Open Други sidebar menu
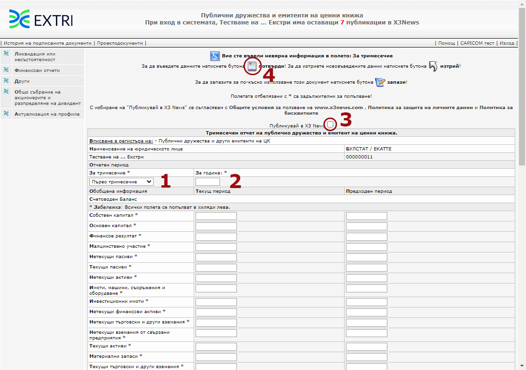This screenshot has width=526, height=370. point(22,81)
